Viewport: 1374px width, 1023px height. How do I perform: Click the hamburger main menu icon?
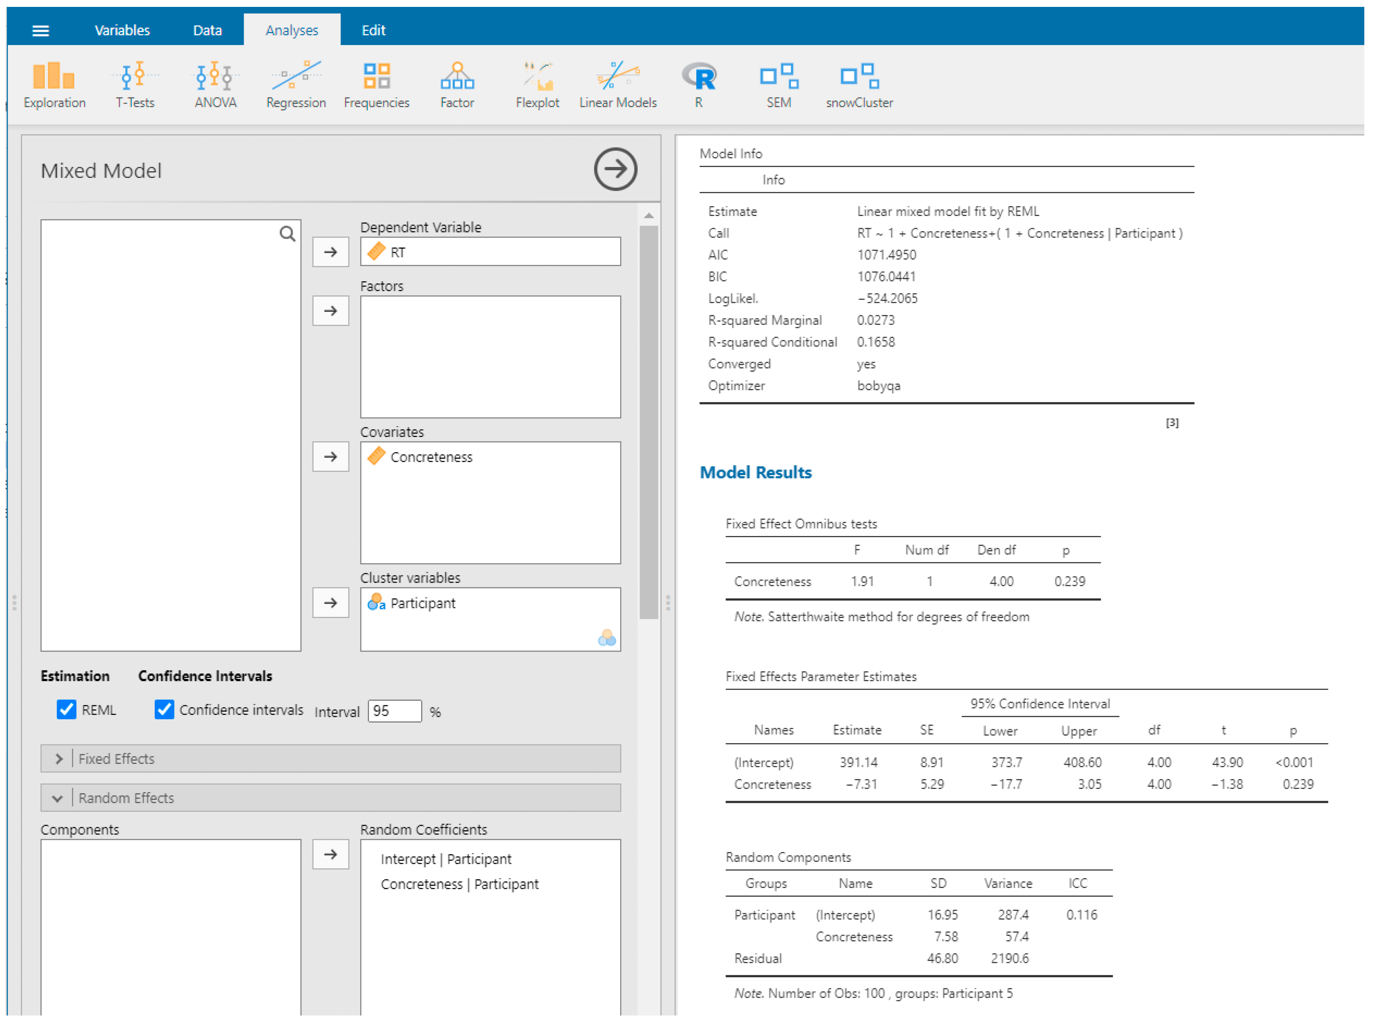tap(40, 30)
